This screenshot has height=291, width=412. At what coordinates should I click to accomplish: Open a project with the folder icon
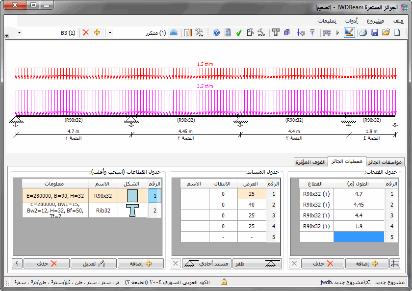386,33
